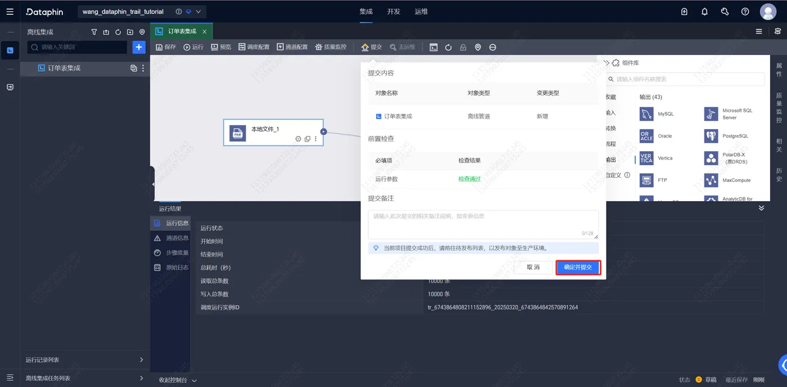Open 调度配置 from the toolbar
The height and width of the screenshot is (387, 787).
click(254, 47)
